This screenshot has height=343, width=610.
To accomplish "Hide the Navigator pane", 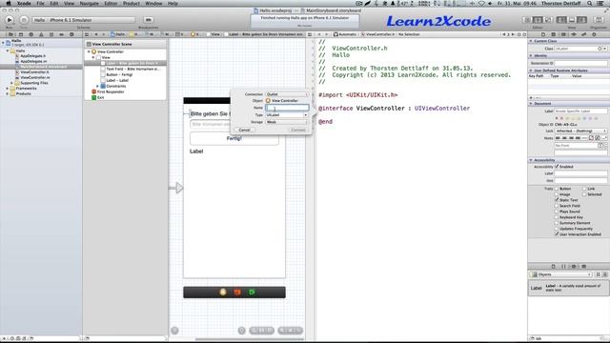I will 561,19.
